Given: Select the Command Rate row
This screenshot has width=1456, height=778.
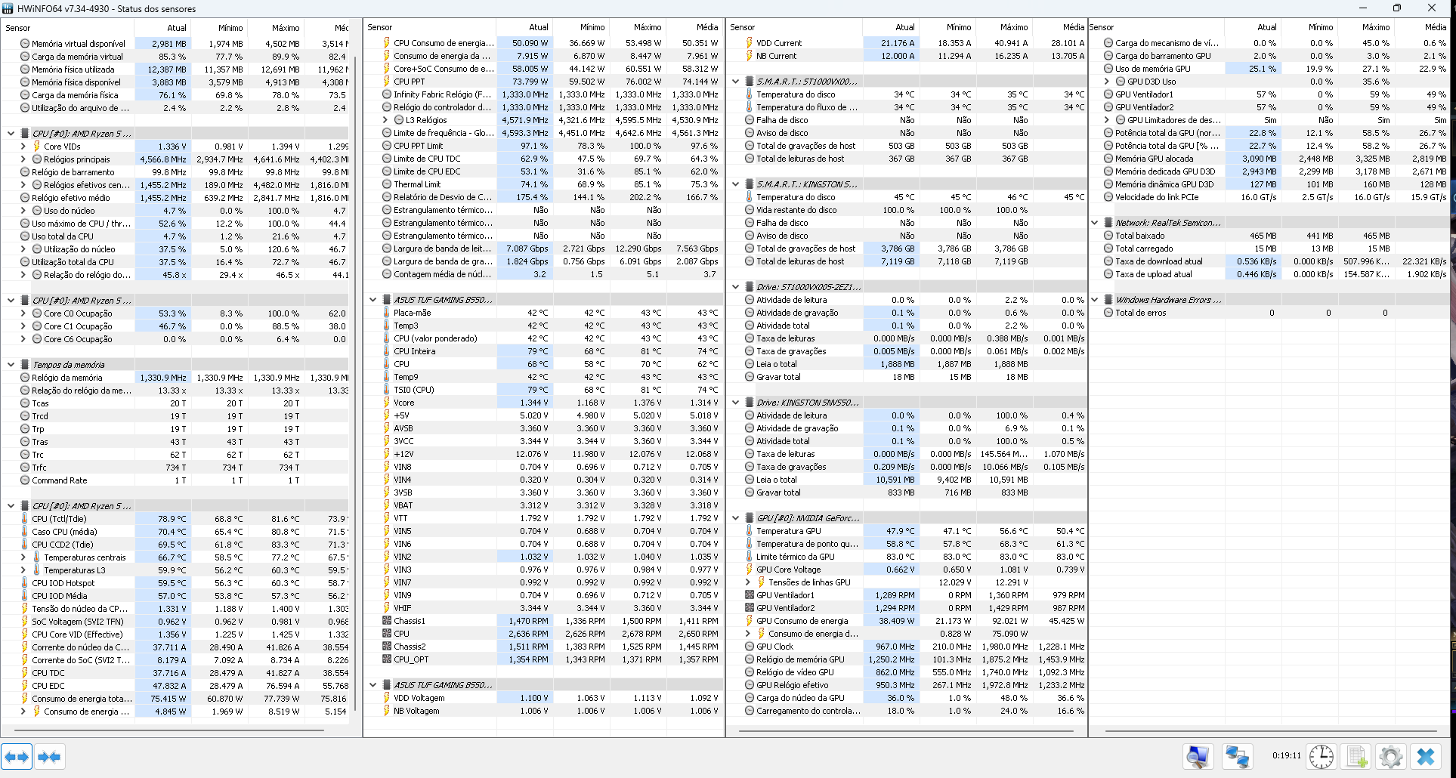Looking at the screenshot, I should tap(177, 480).
